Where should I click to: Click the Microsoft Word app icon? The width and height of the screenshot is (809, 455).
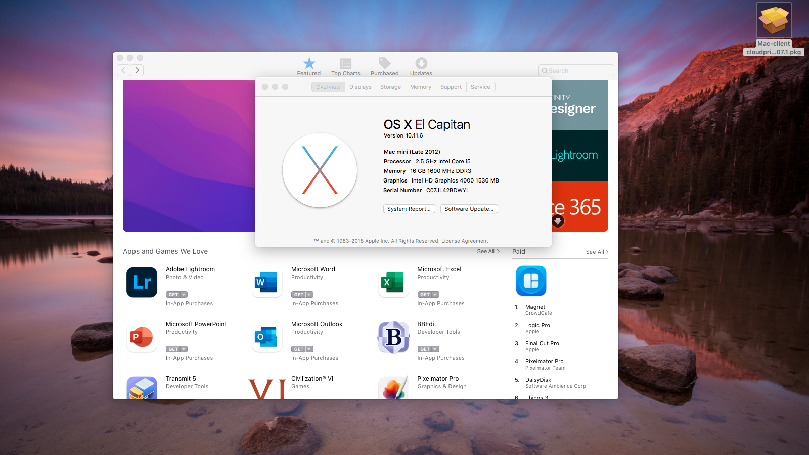pos(267,282)
